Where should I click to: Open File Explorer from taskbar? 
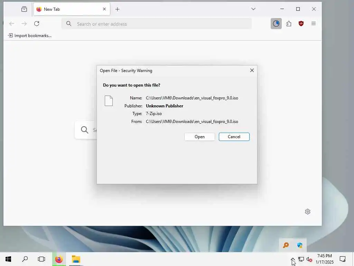pyautogui.click(x=76, y=259)
